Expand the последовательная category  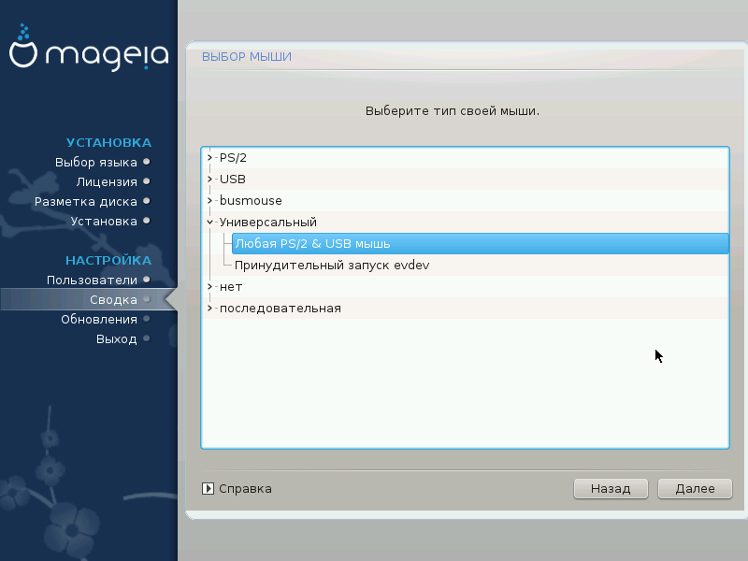pos(209,309)
